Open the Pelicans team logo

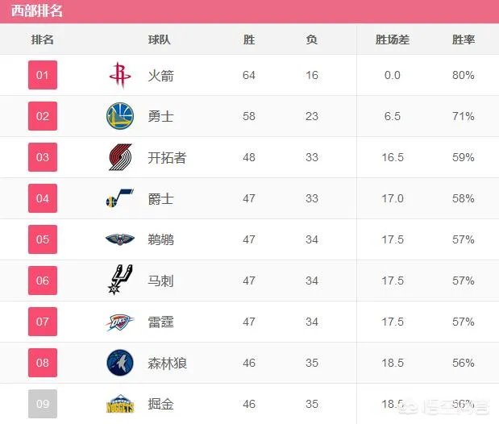click(x=119, y=239)
